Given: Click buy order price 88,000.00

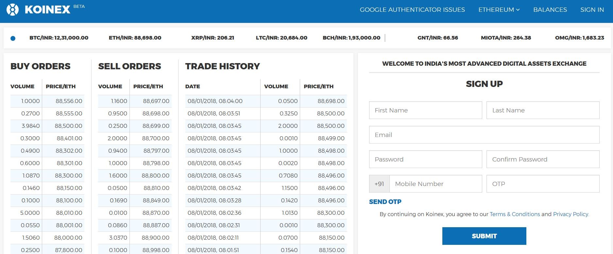Looking at the screenshot, I should [68, 238].
